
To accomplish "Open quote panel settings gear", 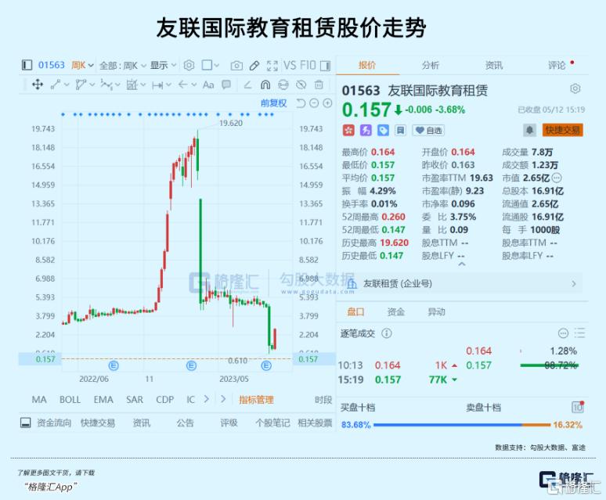I will [x=575, y=88].
